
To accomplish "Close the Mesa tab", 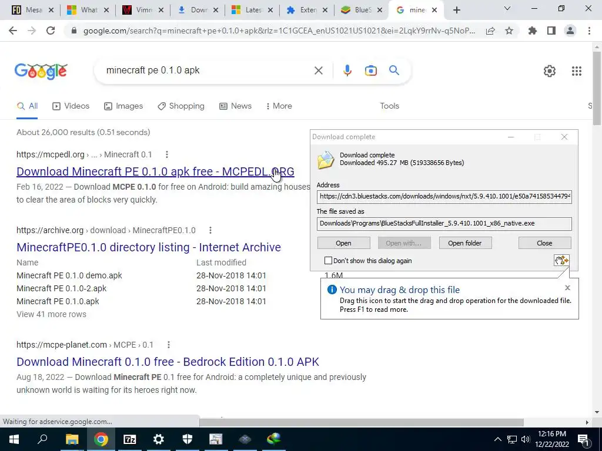I will (51, 11).
